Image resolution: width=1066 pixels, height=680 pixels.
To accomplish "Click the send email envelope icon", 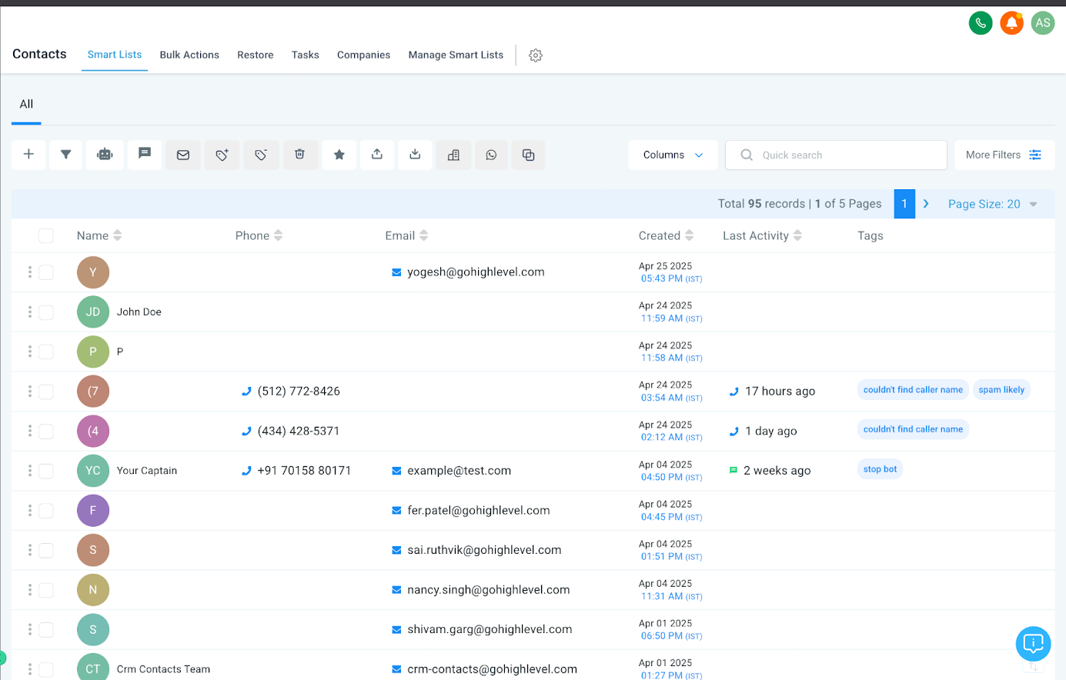I will tap(183, 155).
